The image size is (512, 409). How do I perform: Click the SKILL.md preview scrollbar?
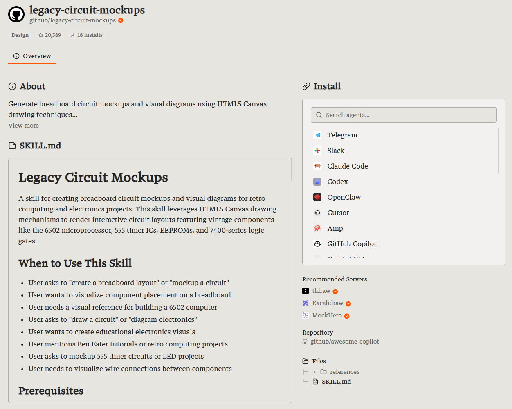(292, 170)
